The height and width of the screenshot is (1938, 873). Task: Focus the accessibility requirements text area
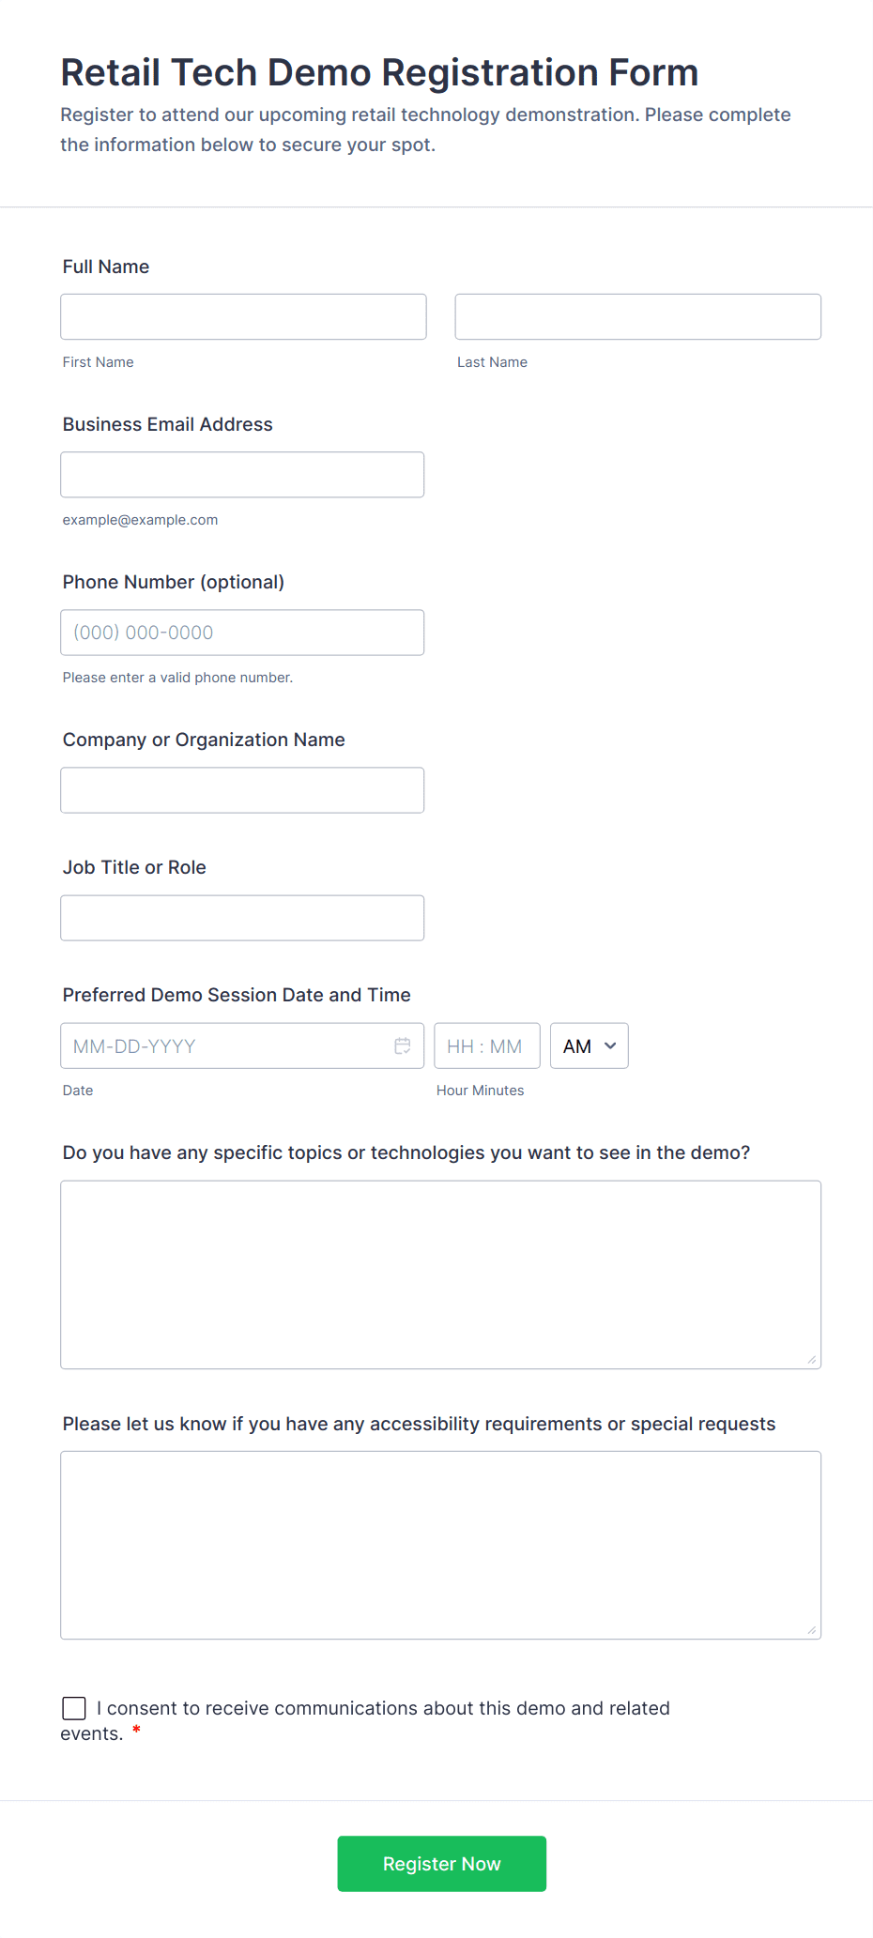[x=440, y=1544]
